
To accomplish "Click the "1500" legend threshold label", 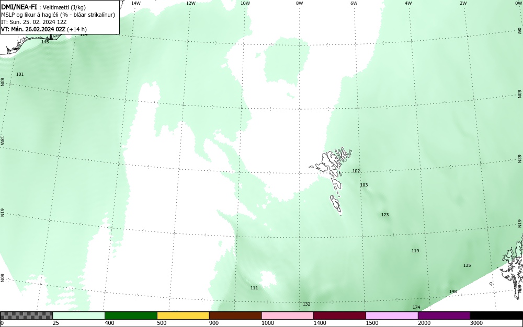I will click(x=372, y=323).
